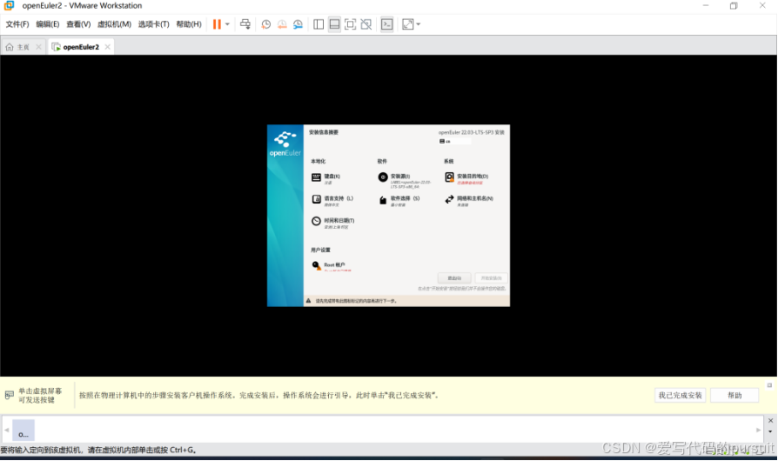Screen dimensions: 778x461
Task: Pause the virtual machine with orange pause icon
Action: [217, 24]
